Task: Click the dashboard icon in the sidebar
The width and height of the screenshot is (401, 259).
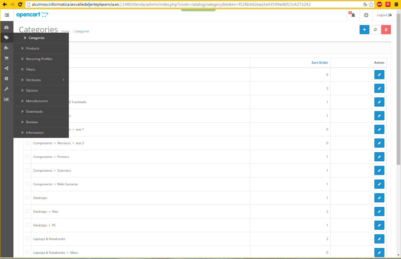Action: (x=7, y=27)
